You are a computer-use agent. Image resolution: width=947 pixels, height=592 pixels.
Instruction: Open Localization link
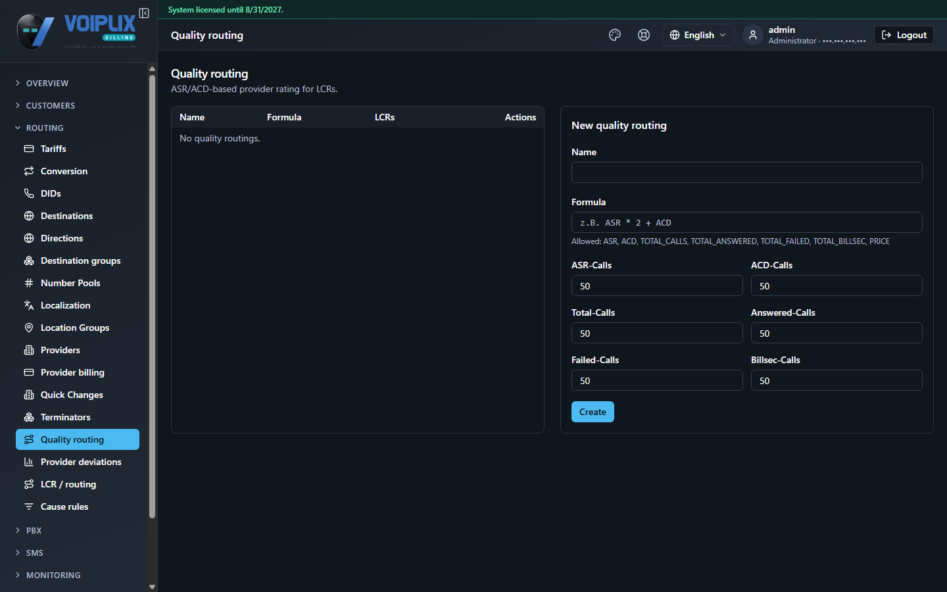point(78,305)
